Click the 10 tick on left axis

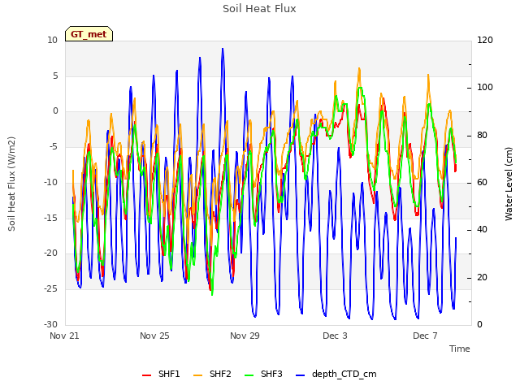pyautogui.click(x=52, y=41)
